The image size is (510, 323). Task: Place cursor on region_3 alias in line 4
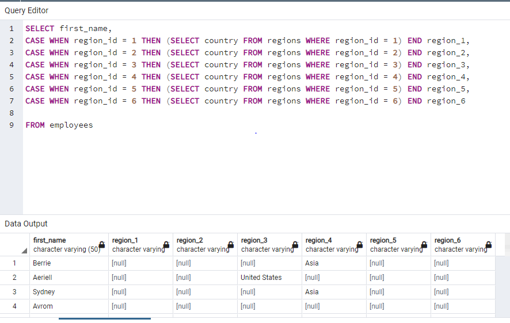[x=446, y=64]
